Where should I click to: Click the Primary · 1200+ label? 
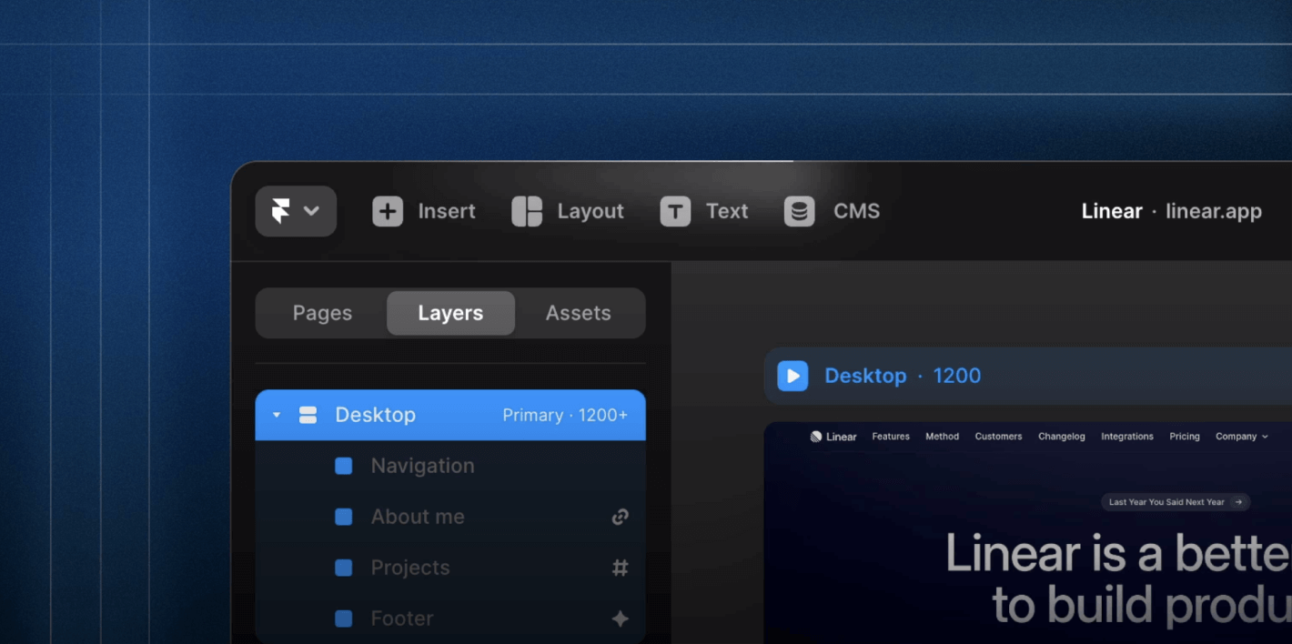(565, 415)
